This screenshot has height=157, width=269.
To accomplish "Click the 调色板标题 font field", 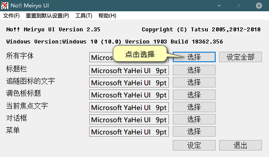I will coord(129,95).
